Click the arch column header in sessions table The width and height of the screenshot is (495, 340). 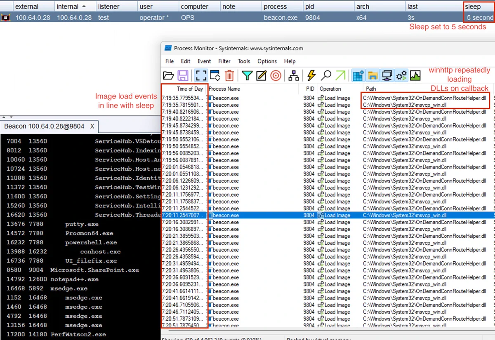point(380,7)
